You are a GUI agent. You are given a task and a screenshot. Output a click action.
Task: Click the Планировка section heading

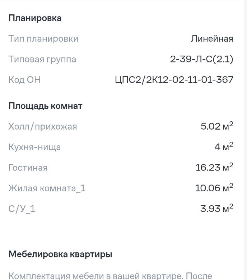[x=35, y=18]
